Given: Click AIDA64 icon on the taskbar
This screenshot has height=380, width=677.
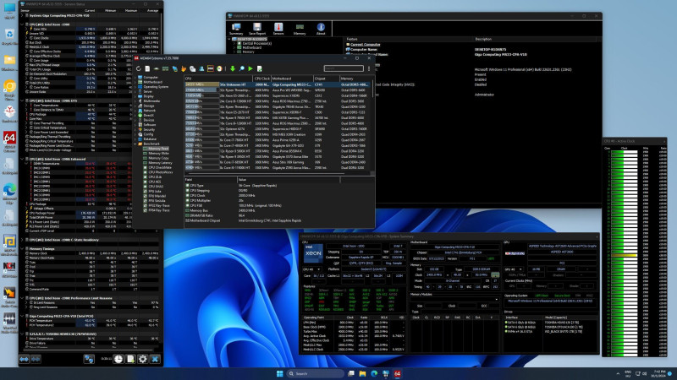Looking at the screenshot, I should click(x=397, y=373).
